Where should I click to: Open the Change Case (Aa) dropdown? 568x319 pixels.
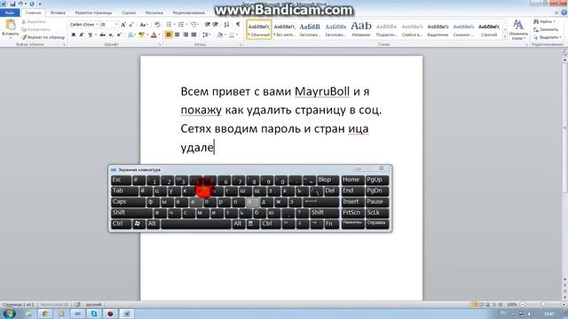(x=144, y=25)
